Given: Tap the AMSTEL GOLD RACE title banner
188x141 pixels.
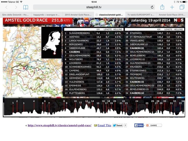Looking at the screenshot, I should 38,20.
